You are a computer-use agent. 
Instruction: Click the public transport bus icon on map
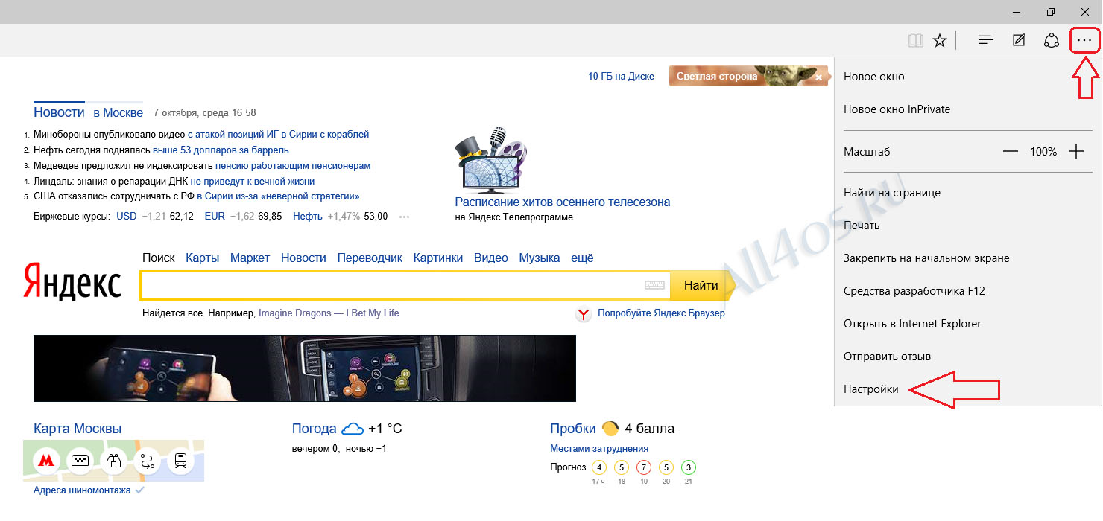coord(180,461)
